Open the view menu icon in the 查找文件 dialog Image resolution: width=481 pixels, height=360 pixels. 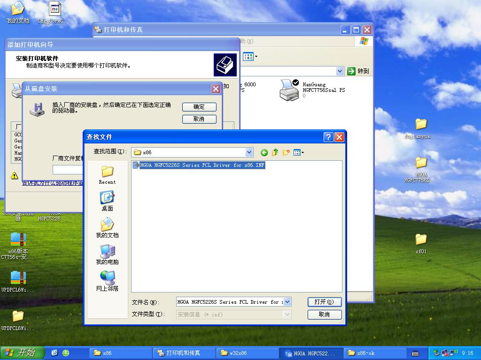coord(298,152)
